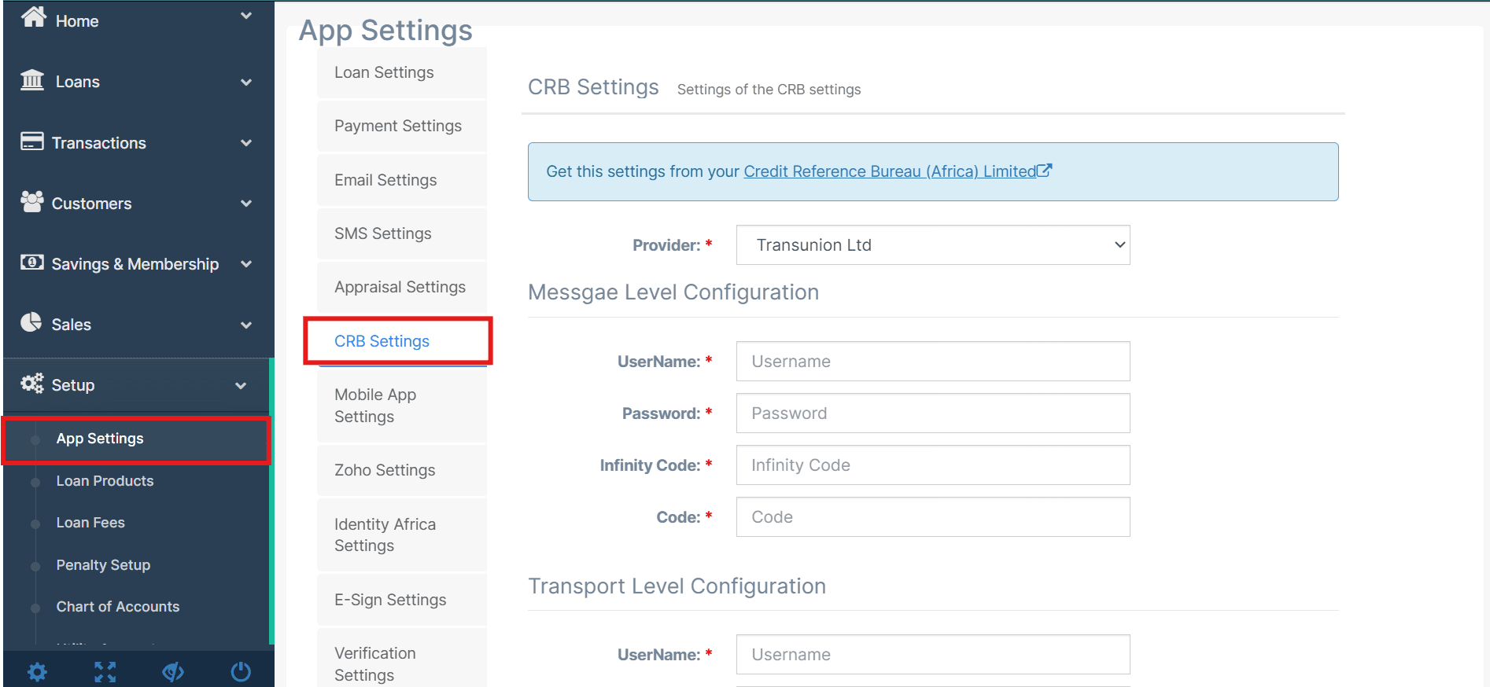Open the Identity Africa Settings tab
Viewport: 1490px width, 687px height.
coord(402,535)
